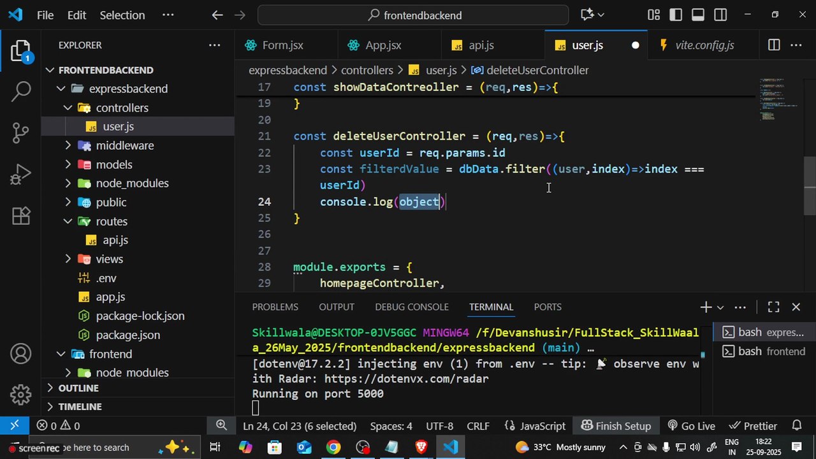Open the remote window indicator in status bar
816x459 pixels.
click(x=14, y=426)
